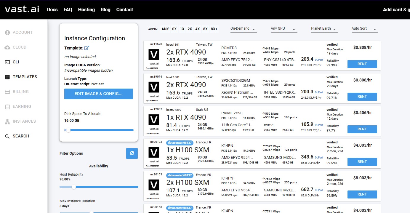This screenshot has width=410, height=213.
Task: Toggle the ANY GPU count filter
Action: pos(165,29)
